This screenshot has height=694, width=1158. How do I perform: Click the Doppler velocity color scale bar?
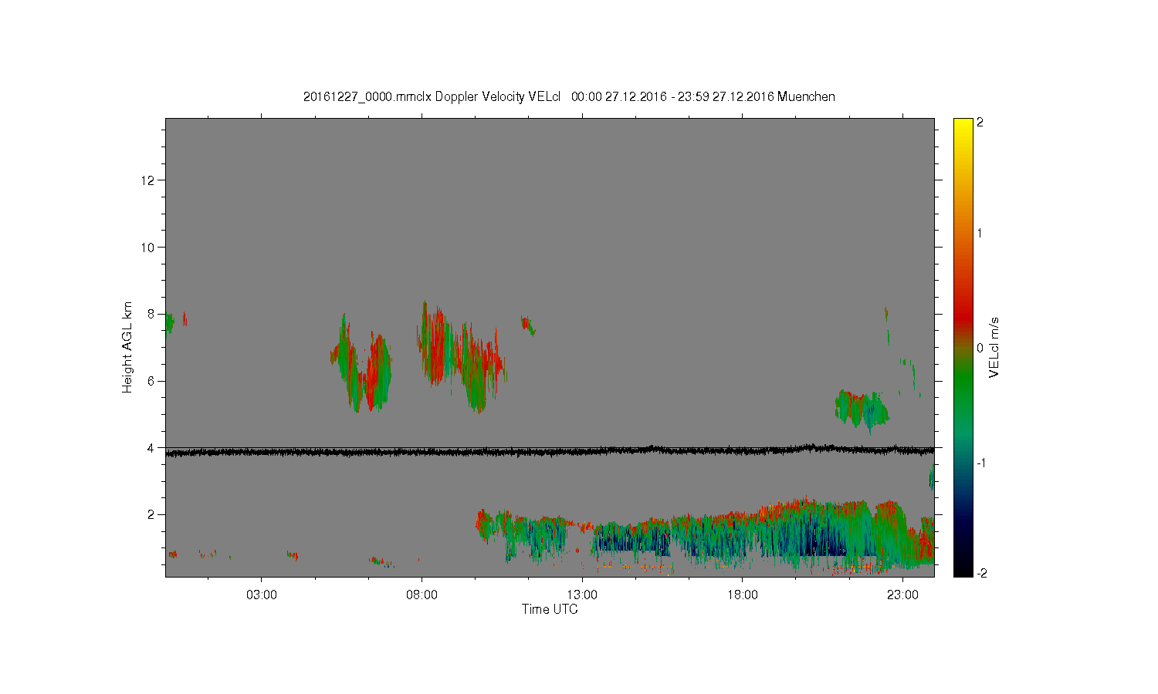(x=963, y=347)
